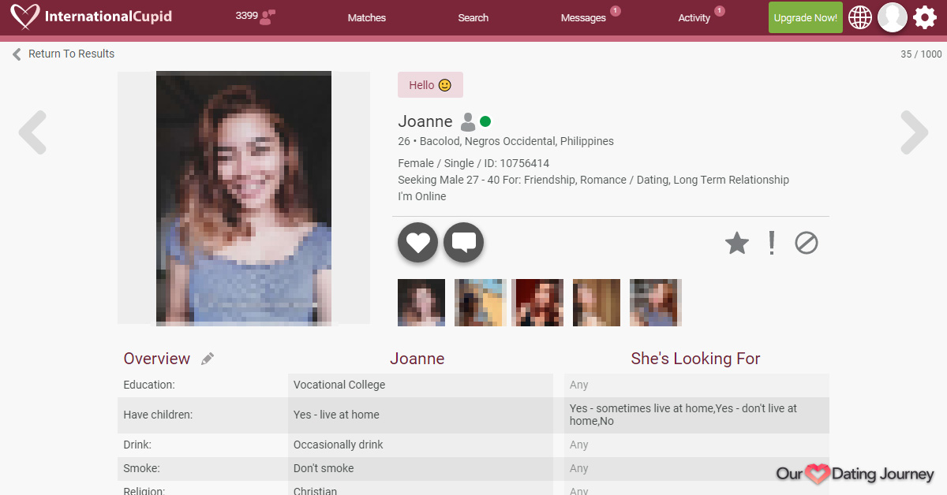Go to next profile with right arrow
Screen dimensions: 947x495
[x=914, y=132]
